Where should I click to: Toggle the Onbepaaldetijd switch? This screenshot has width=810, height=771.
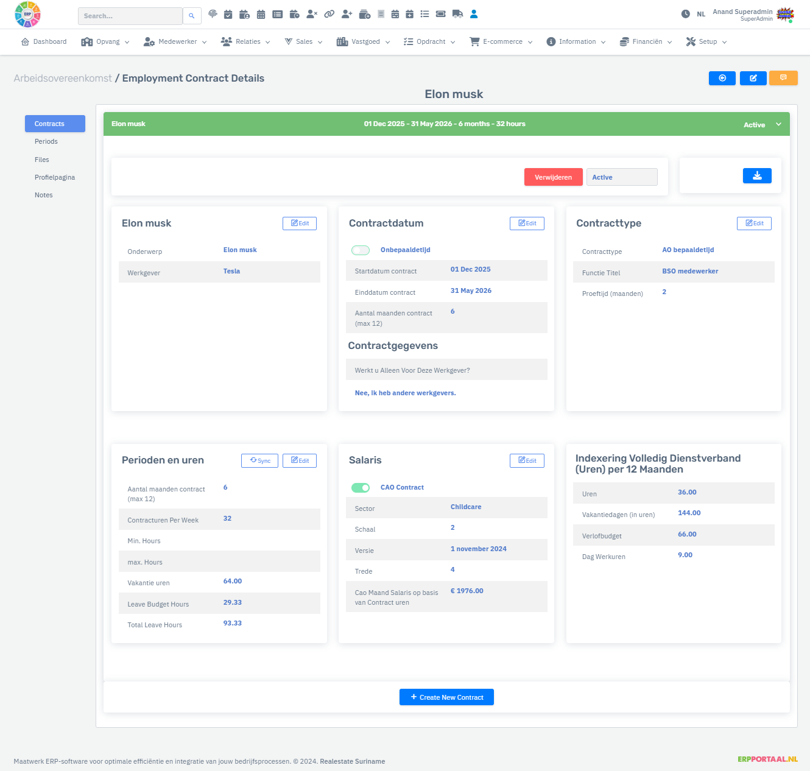(361, 250)
